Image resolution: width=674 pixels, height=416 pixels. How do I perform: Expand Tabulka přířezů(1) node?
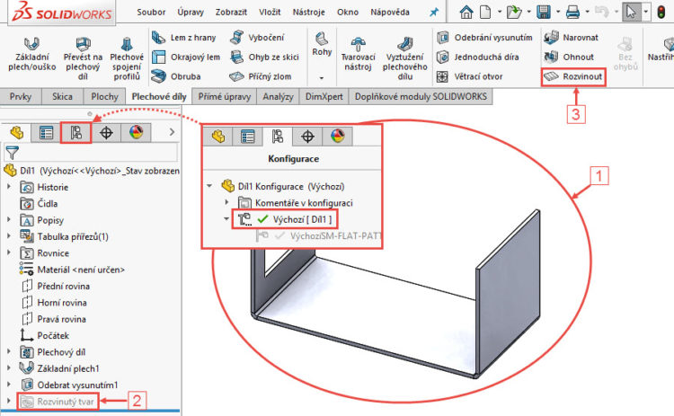[x=9, y=236]
